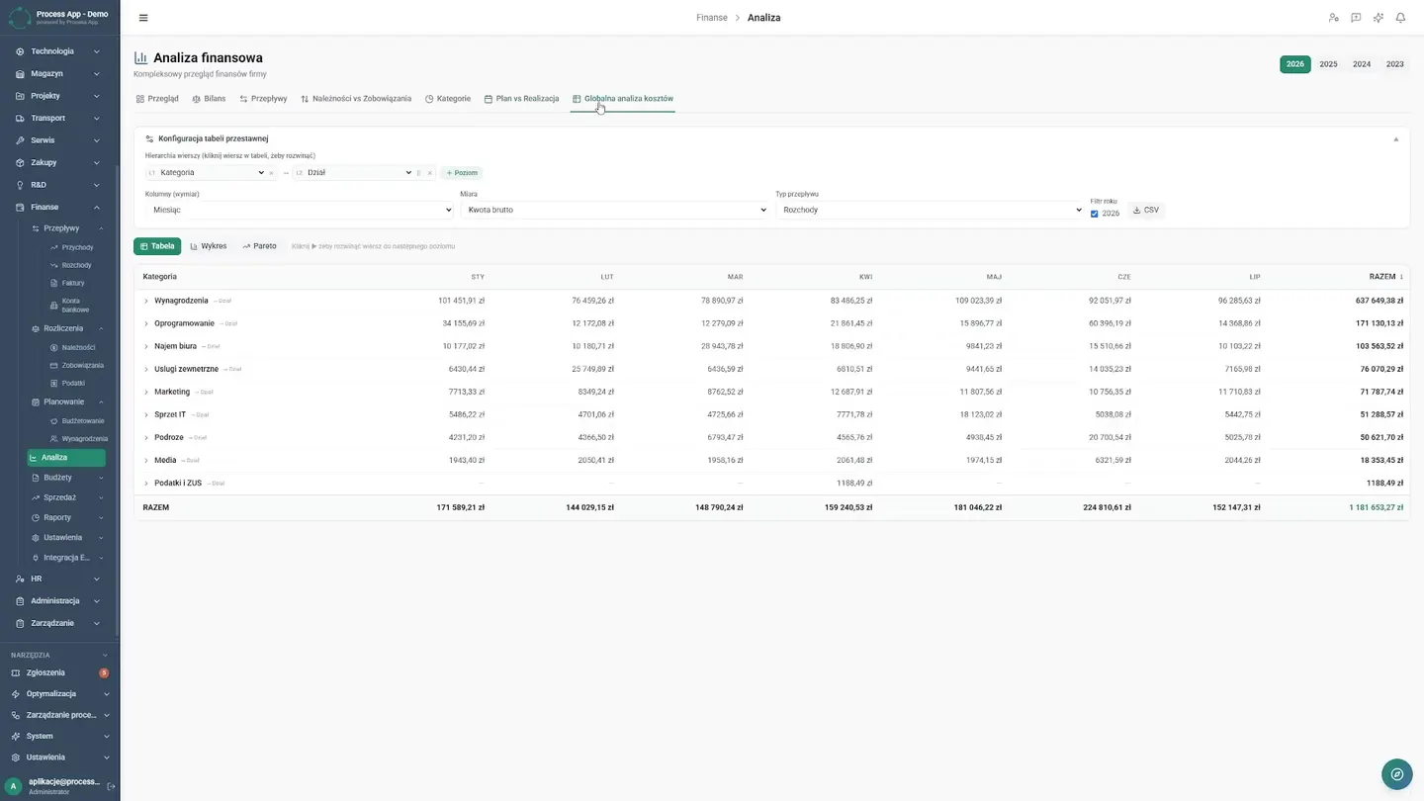Open the notifications bell
Image resolution: width=1424 pixels, height=801 pixels.
(x=1400, y=18)
